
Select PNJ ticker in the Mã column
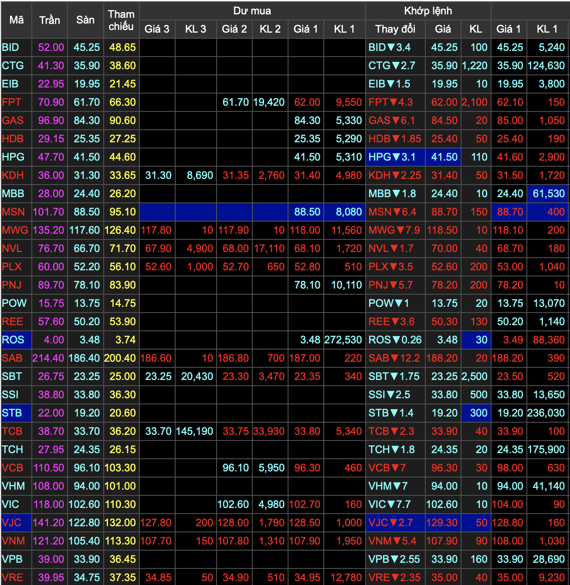[17, 285]
